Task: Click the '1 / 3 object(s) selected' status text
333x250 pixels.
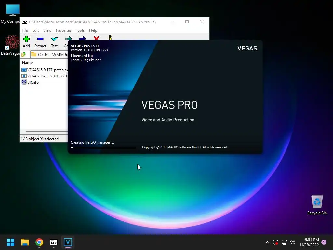Action: (x=39, y=139)
